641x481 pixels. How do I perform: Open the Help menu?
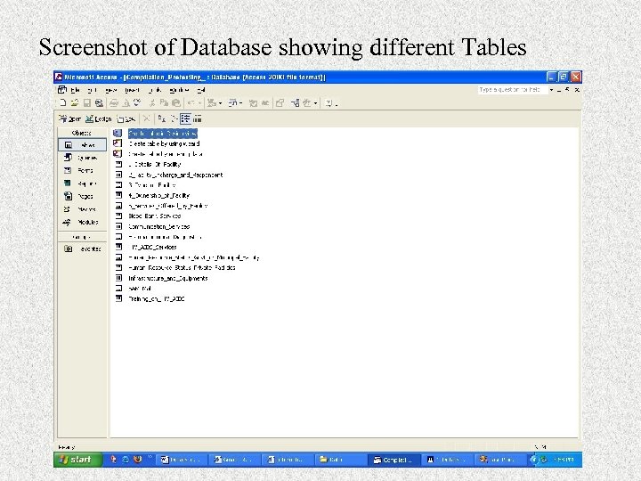pos(200,90)
